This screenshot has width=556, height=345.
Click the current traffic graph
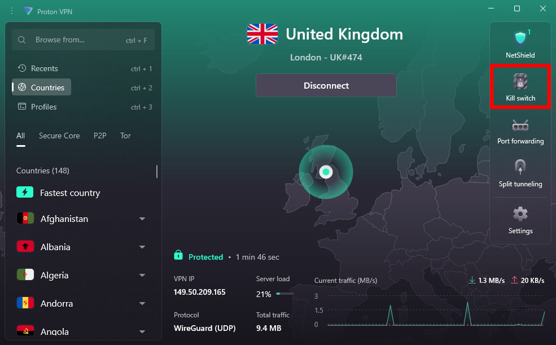436,310
